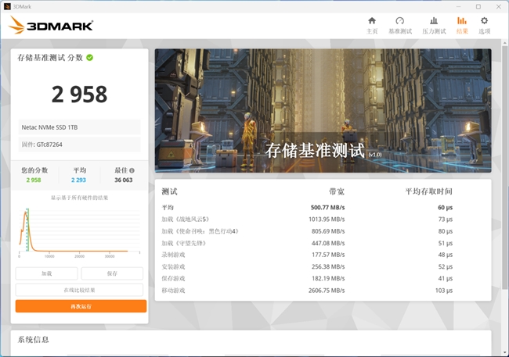The width and height of the screenshot is (509, 357).
Task: Click the green validation check icon
Action: coord(89,58)
